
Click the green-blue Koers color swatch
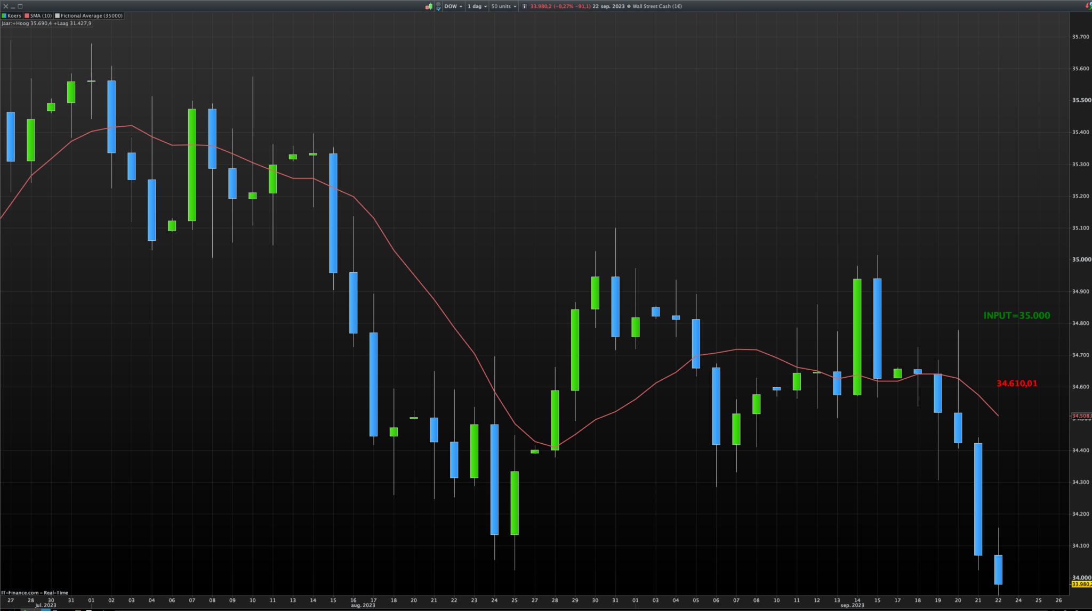(x=4, y=15)
